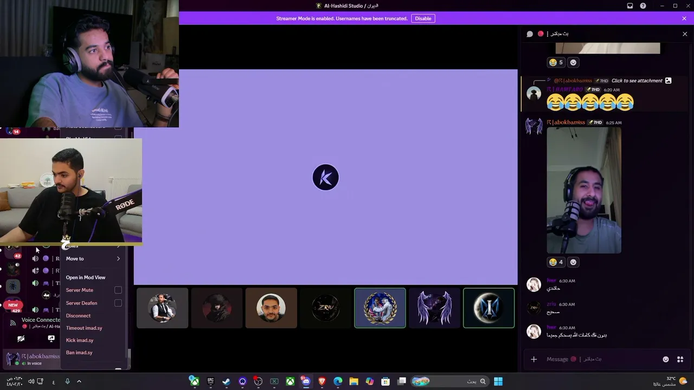Toggle the Server Mute checkbox
The height and width of the screenshot is (390, 694).
pyautogui.click(x=118, y=290)
